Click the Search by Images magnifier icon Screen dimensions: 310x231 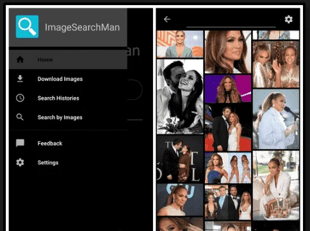(20, 117)
